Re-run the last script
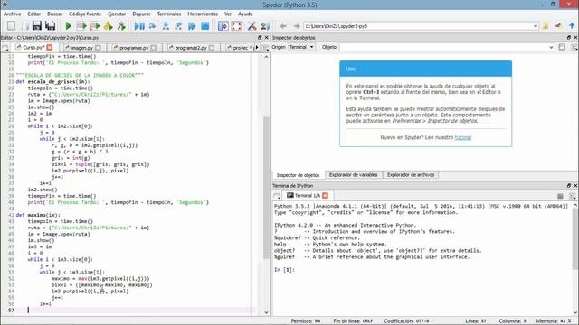The width and height of the screenshot is (579, 325). (x=121, y=26)
